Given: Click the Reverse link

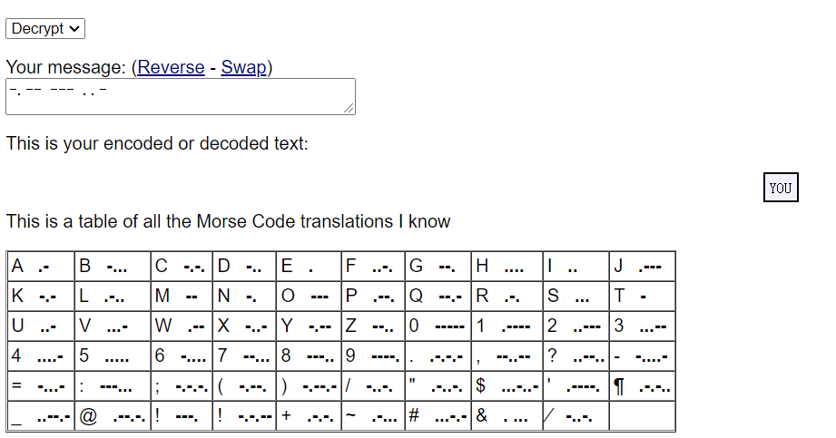Looking at the screenshot, I should (171, 67).
